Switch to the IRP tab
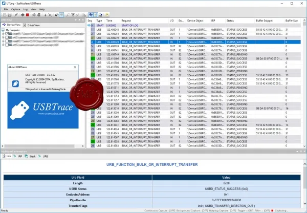This screenshot has height=213, width=307. 18,156
